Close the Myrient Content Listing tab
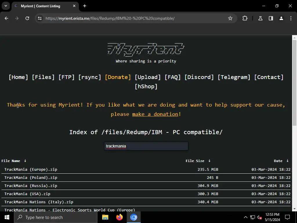The width and height of the screenshot is (297, 223). click(74, 6)
